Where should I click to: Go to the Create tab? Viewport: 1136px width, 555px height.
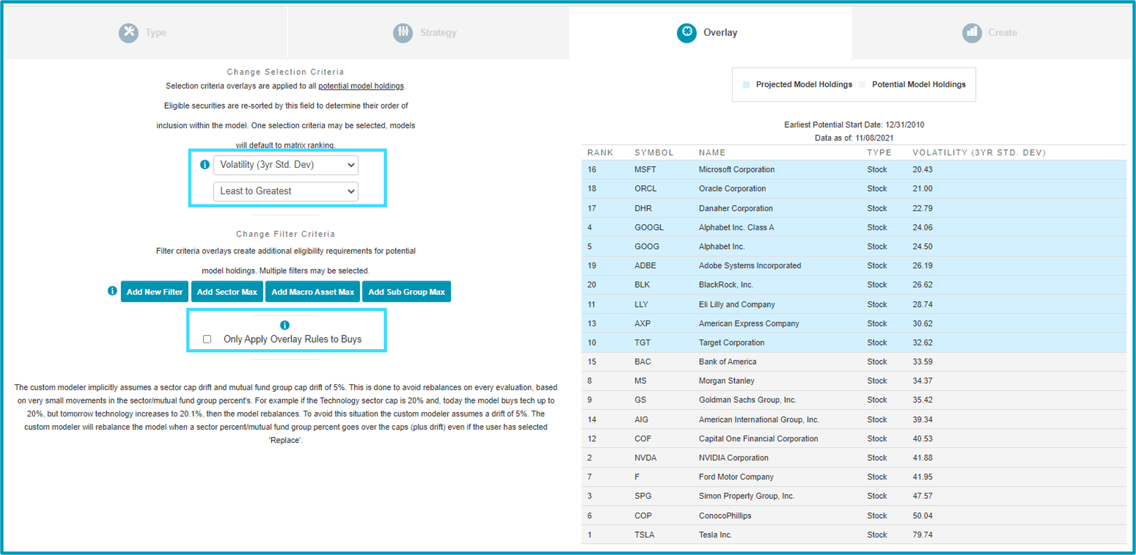pos(992,33)
